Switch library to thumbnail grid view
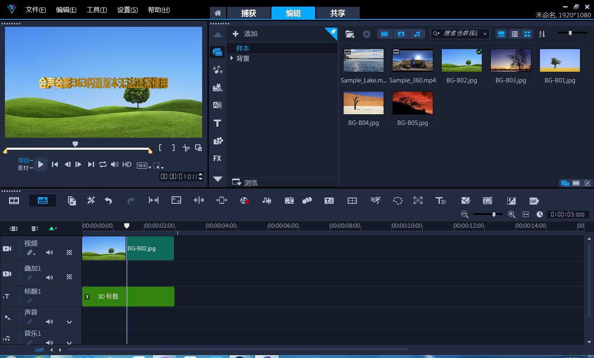 coord(527,34)
